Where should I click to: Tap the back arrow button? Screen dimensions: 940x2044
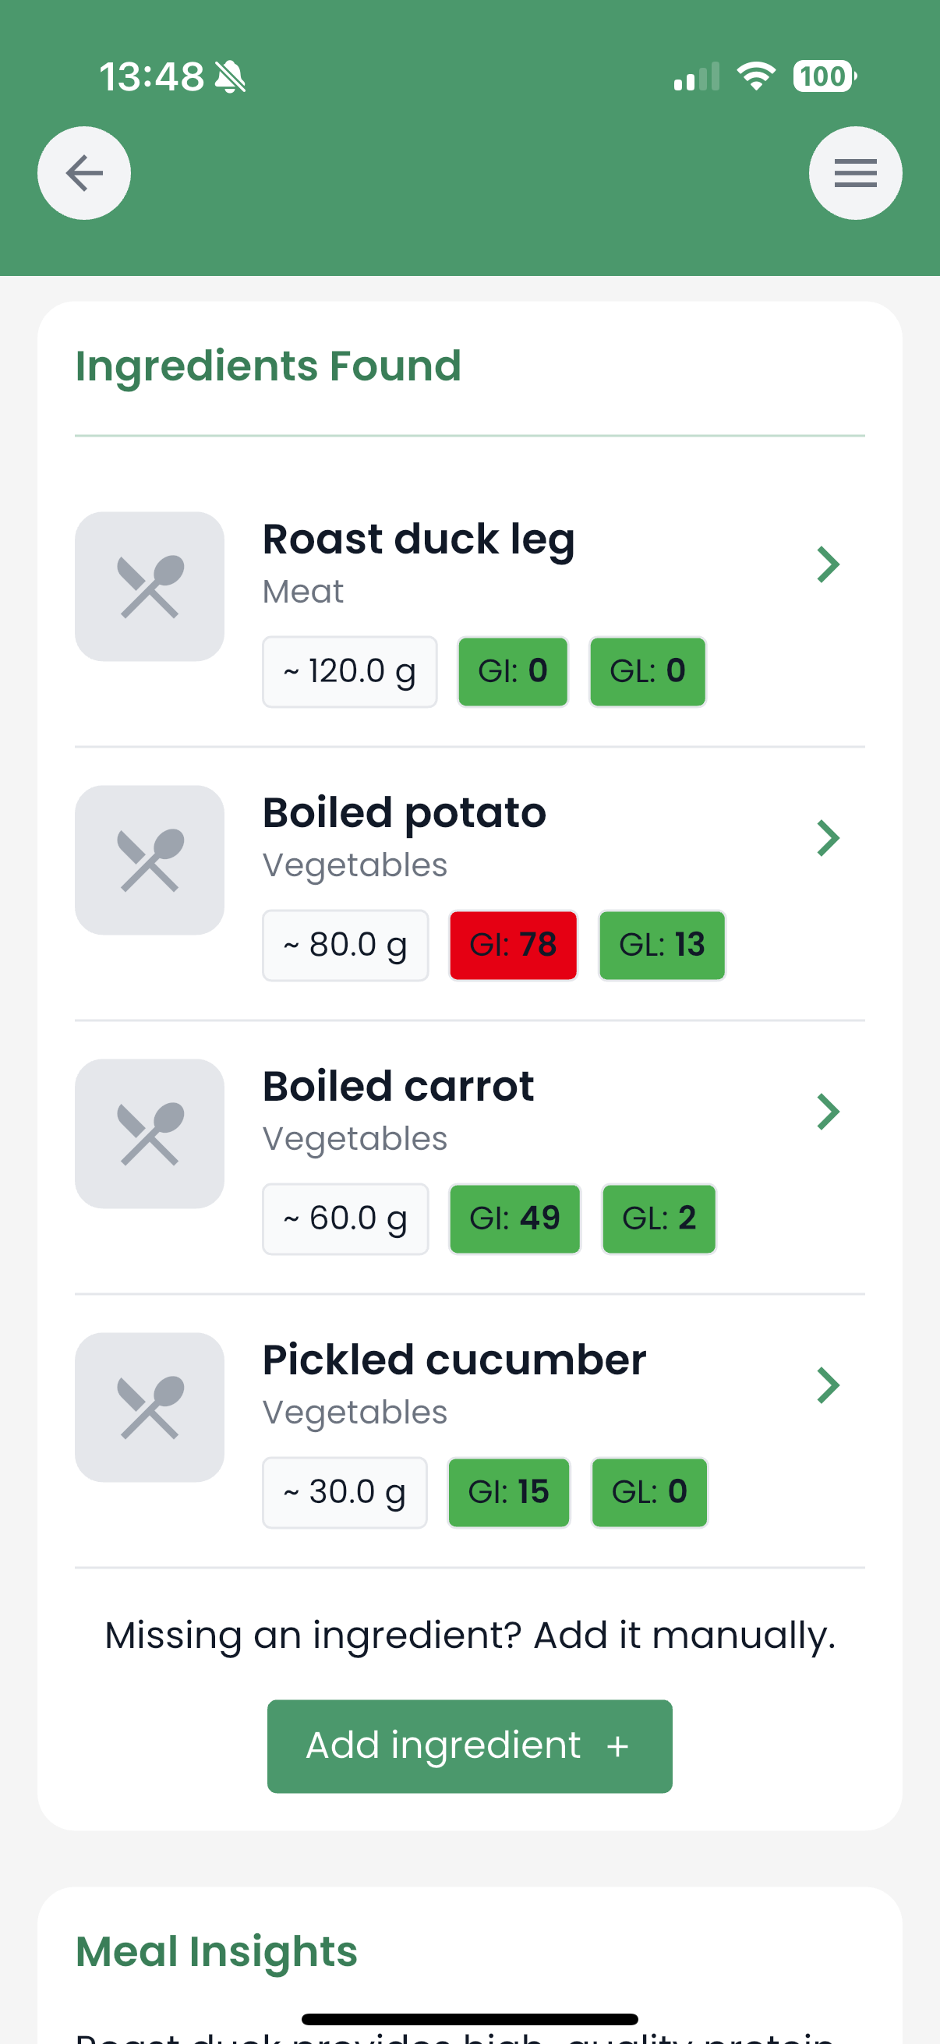pos(84,173)
